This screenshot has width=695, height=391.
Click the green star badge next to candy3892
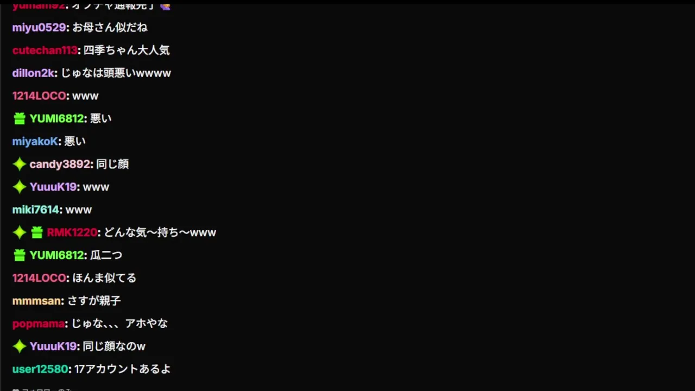[20, 164]
